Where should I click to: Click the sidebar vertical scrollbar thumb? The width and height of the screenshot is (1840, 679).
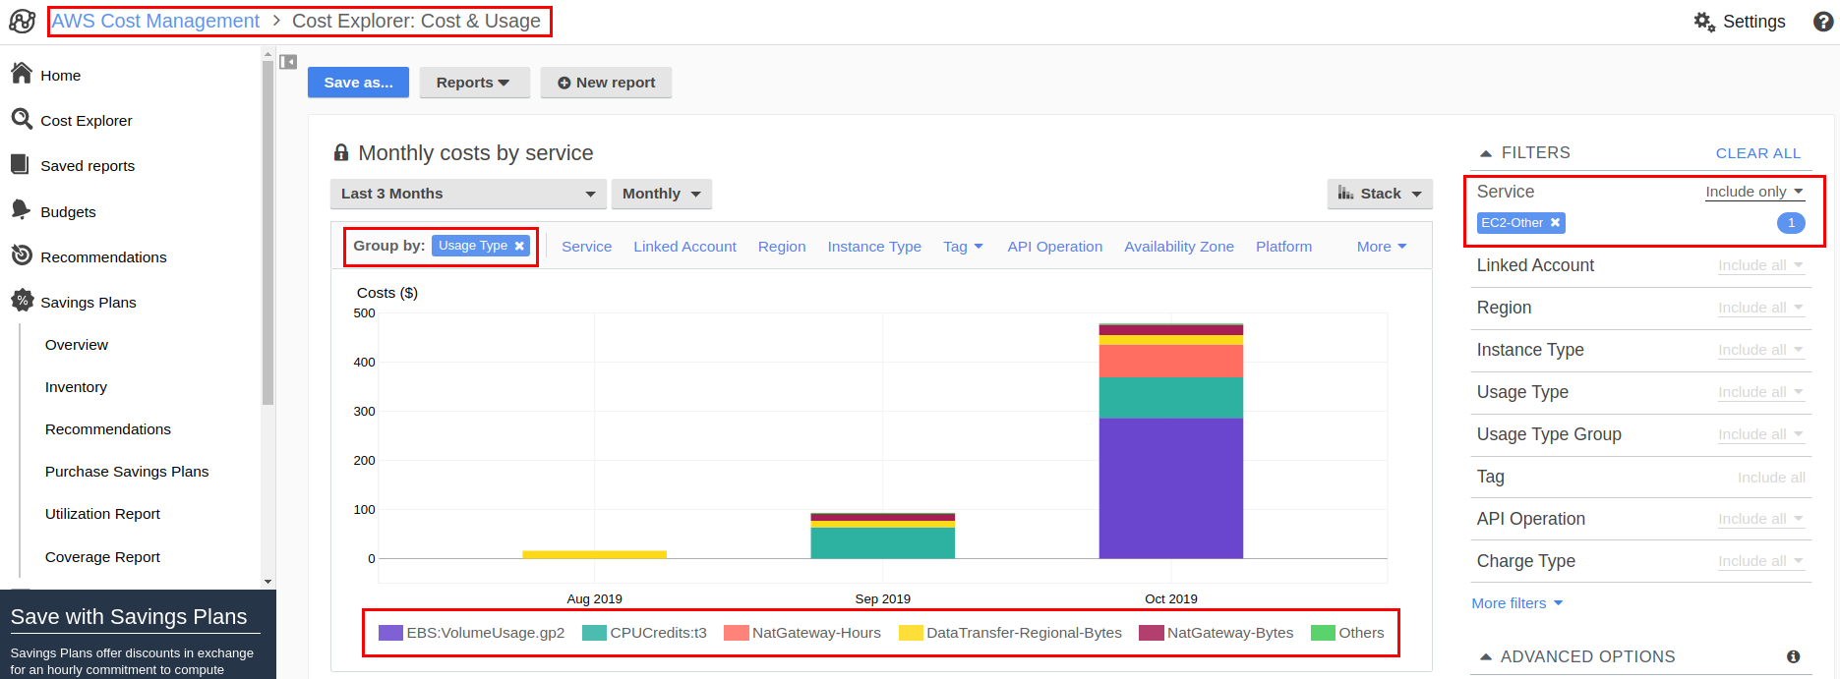pyautogui.click(x=267, y=232)
